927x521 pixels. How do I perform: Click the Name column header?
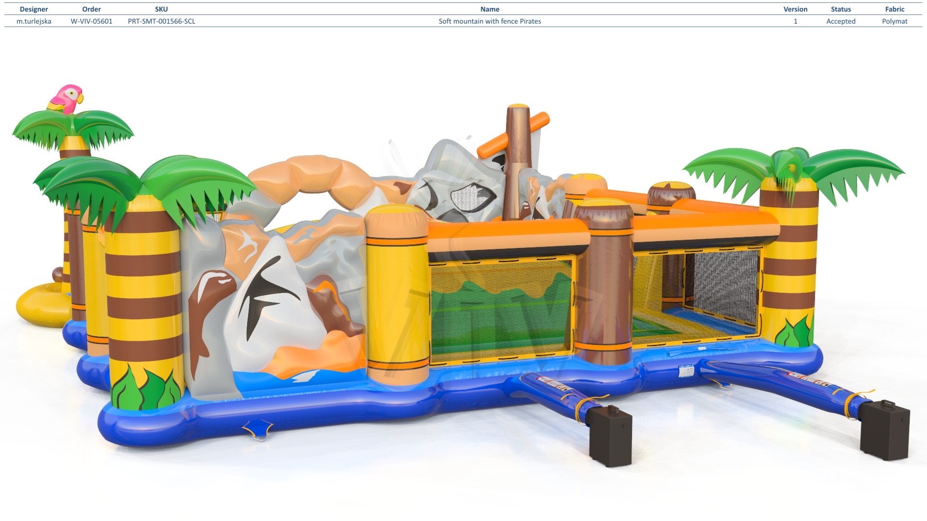[490, 9]
